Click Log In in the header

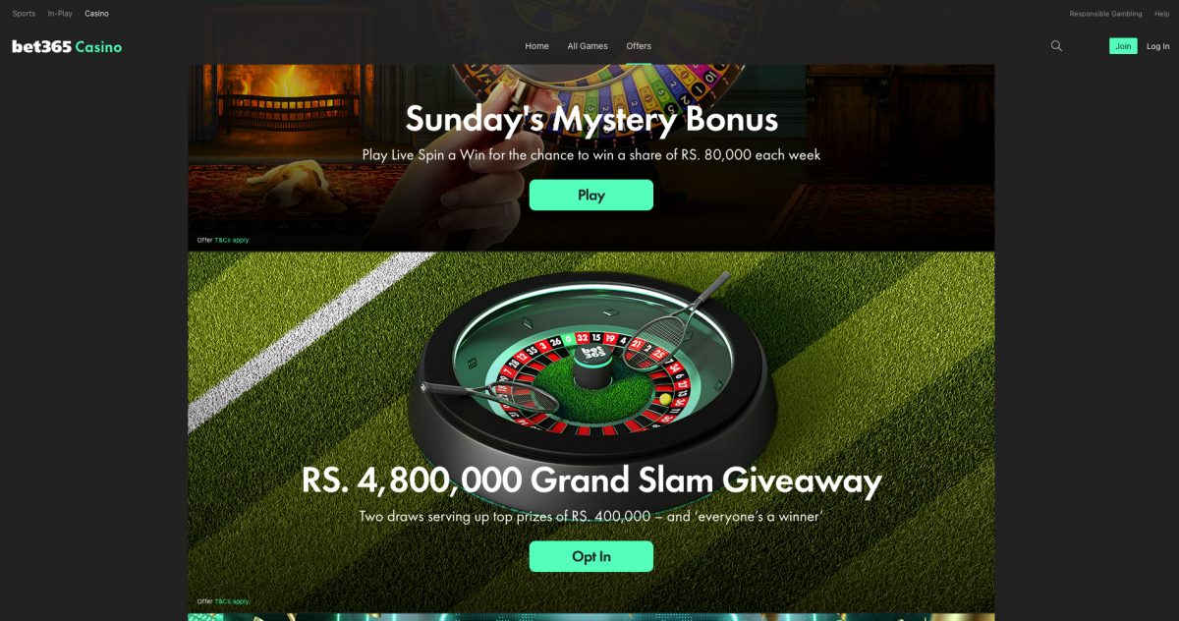point(1158,46)
